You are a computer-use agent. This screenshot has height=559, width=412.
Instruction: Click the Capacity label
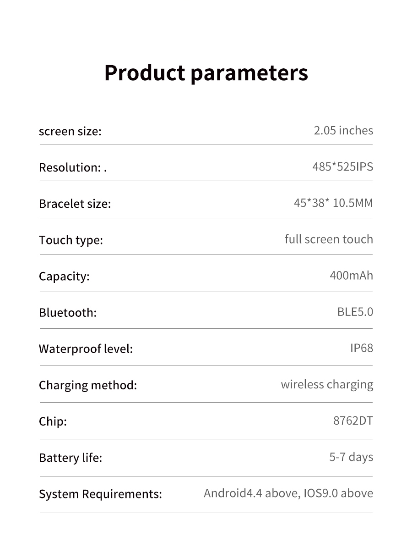(64, 277)
